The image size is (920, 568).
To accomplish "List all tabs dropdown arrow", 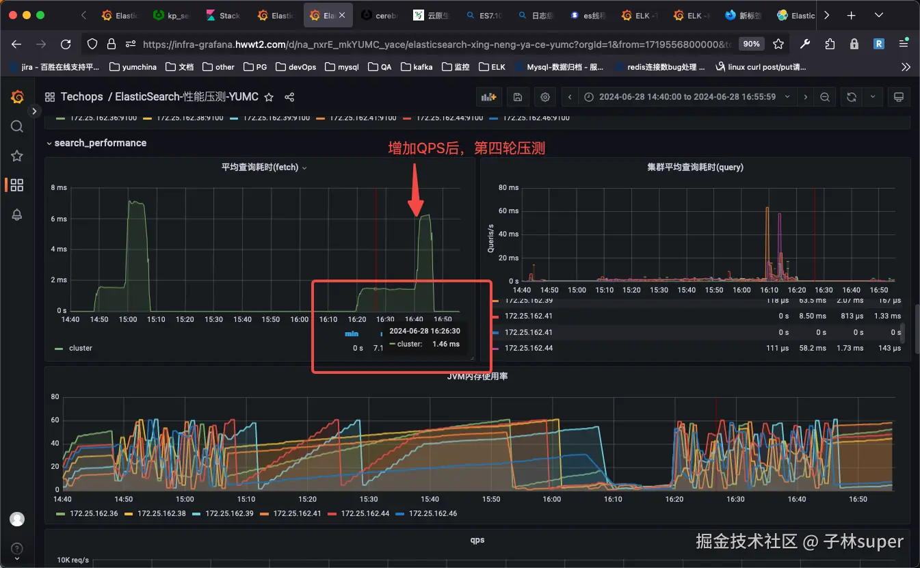I will coord(878,15).
